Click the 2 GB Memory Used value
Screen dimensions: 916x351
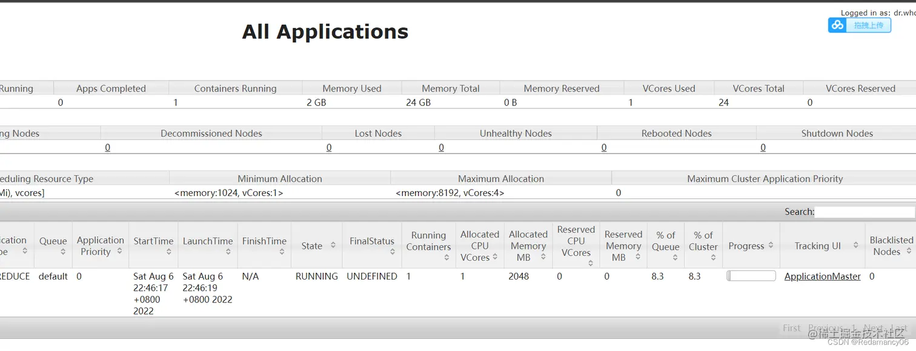coord(316,102)
